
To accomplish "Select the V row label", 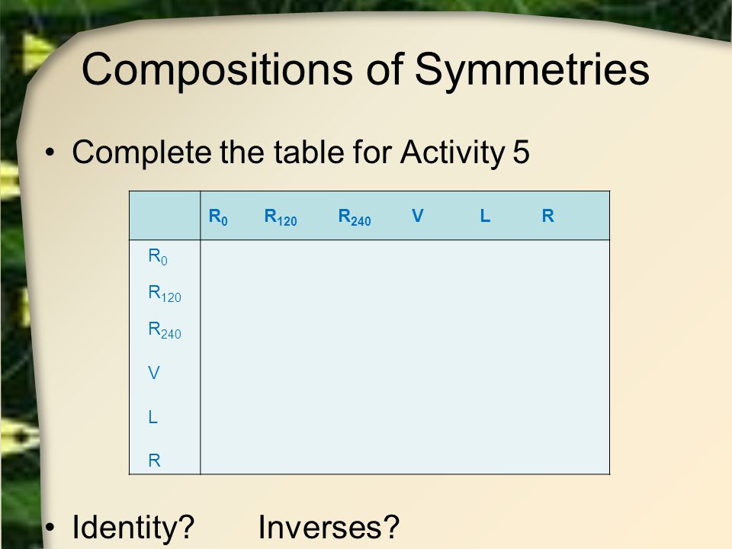I will click(154, 373).
